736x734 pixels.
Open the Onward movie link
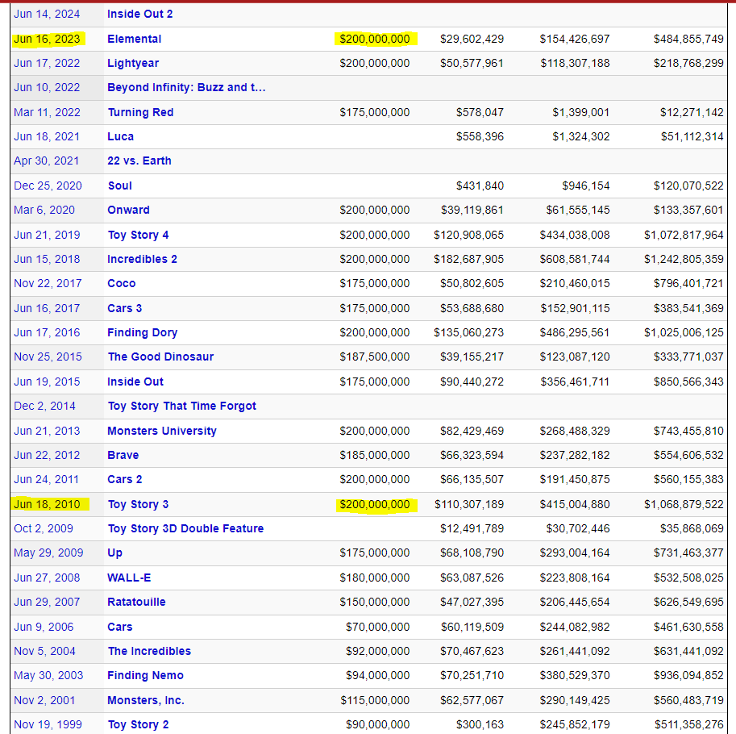tap(129, 210)
